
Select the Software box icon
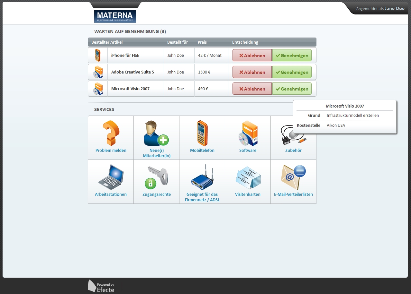pyautogui.click(x=248, y=133)
